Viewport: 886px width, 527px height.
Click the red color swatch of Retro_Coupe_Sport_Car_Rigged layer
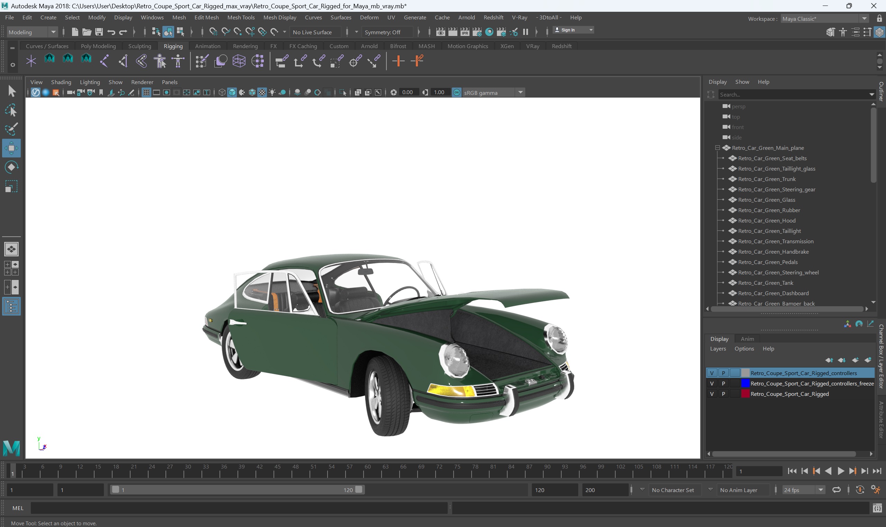(x=745, y=393)
